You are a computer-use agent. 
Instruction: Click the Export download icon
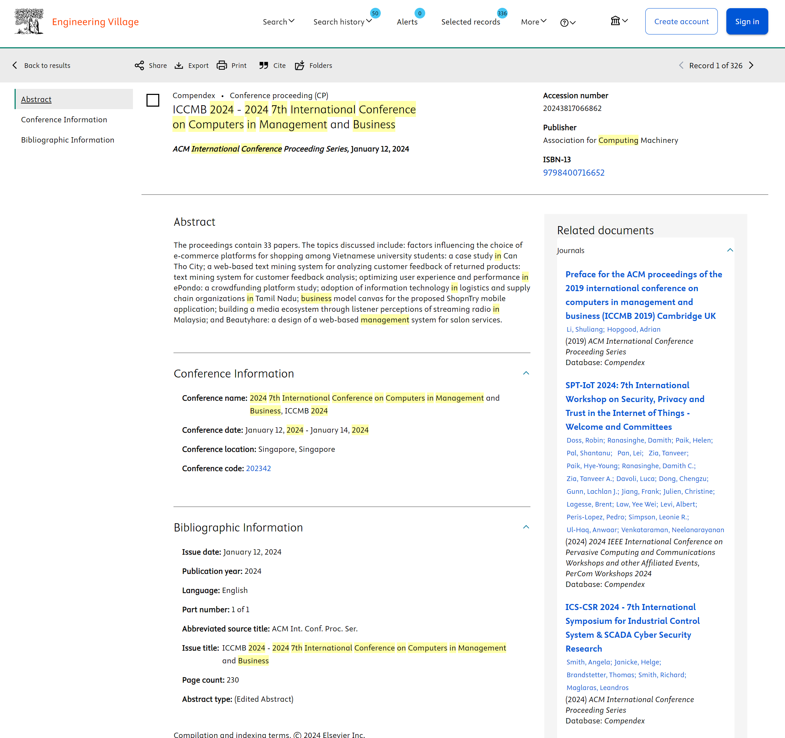(x=179, y=65)
